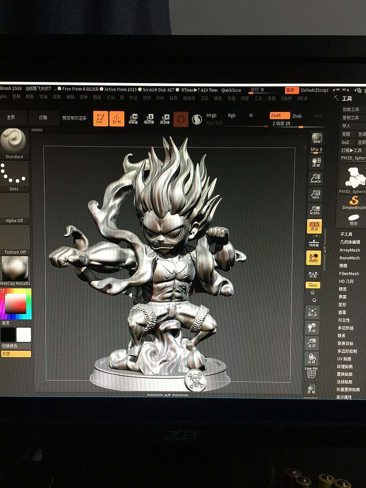Open the MatCap Metal01 material selector
The width and height of the screenshot is (366, 488).
pyautogui.click(x=15, y=271)
